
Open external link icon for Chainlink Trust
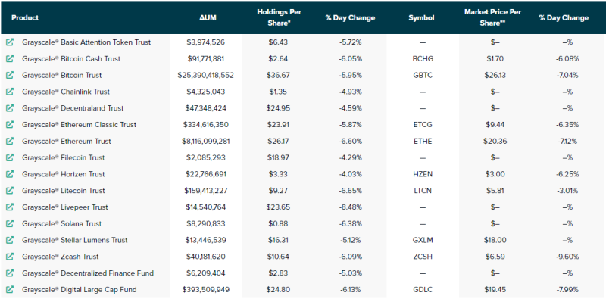click(10, 92)
